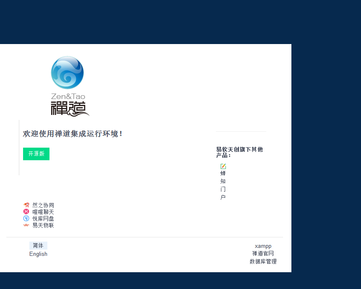The height and width of the screenshot is (289, 361).
Task: Visit the 禅道官网 official site link
Action: coord(263,254)
